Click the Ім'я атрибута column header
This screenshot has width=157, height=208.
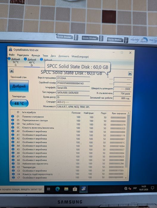tap(29, 112)
